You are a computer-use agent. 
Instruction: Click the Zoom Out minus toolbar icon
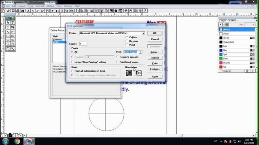[131, 11]
